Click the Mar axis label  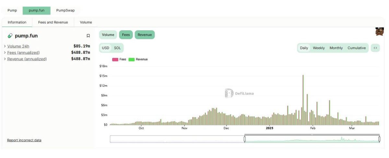pyautogui.click(x=352, y=128)
